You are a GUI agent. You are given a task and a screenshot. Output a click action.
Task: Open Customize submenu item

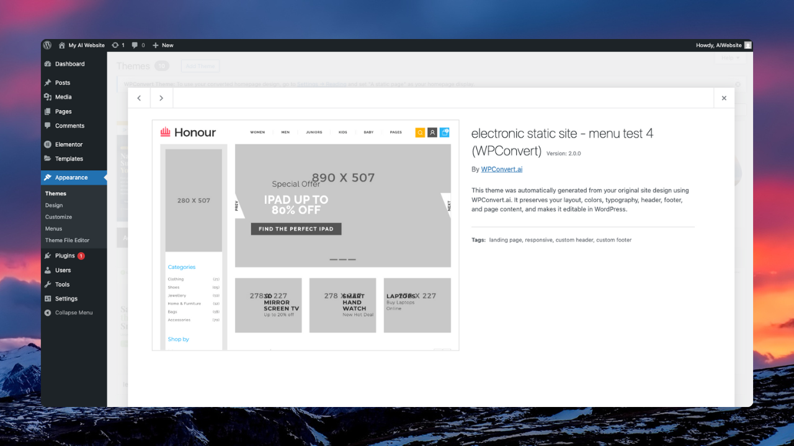click(58, 217)
